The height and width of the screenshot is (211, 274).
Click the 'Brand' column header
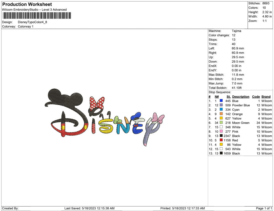266,96
